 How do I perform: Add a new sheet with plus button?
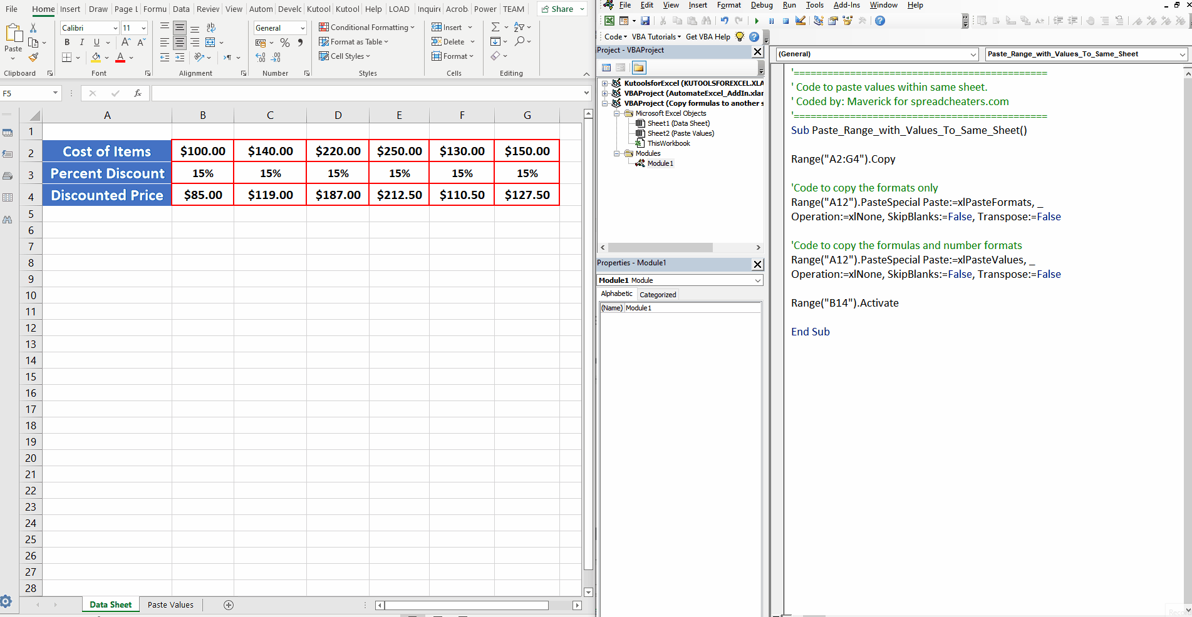[x=229, y=604]
